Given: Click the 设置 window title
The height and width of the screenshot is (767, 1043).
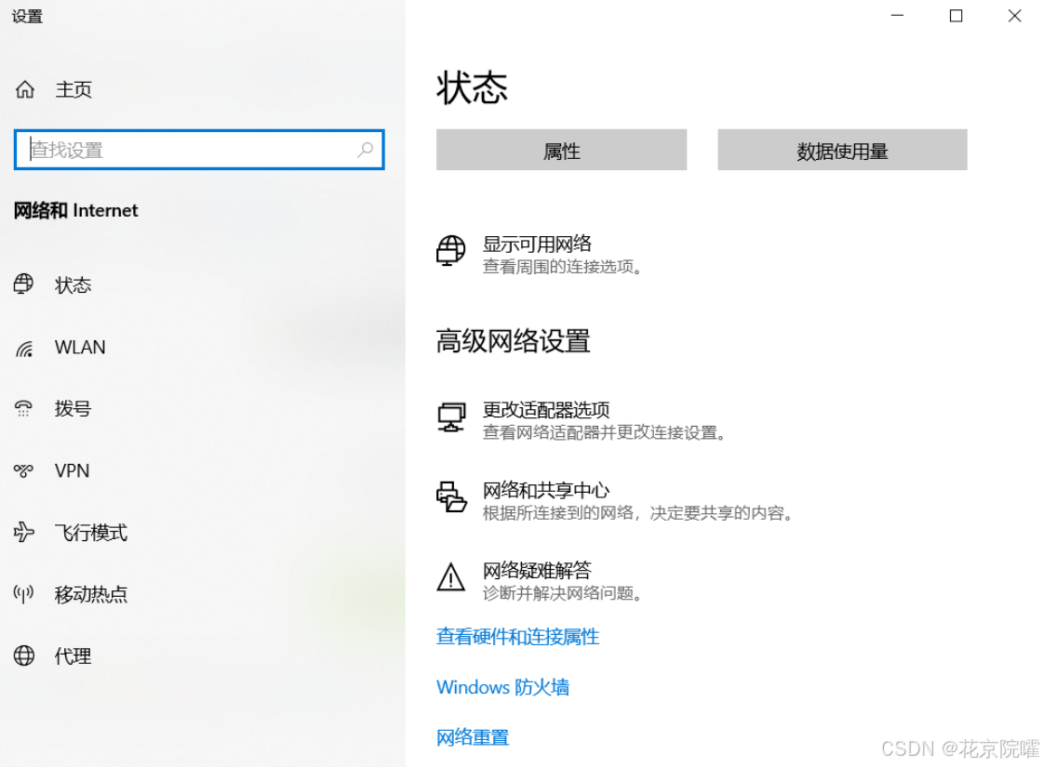Looking at the screenshot, I should point(27,16).
